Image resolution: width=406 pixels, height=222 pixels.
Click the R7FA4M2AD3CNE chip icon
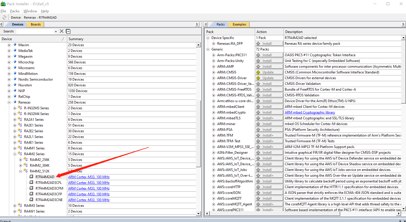coord(32,200)
